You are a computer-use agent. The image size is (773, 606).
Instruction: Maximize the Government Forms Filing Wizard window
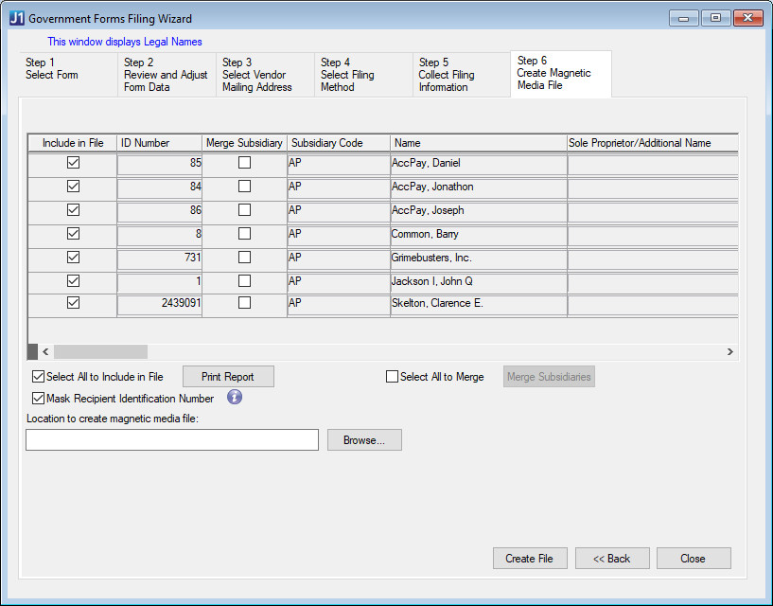(716, 18)
